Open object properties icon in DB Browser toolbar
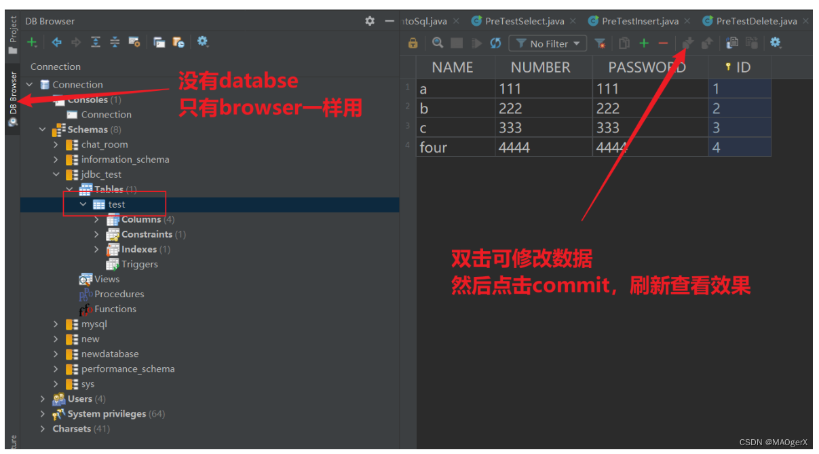 pyautogui.click(x=134, y=43)
